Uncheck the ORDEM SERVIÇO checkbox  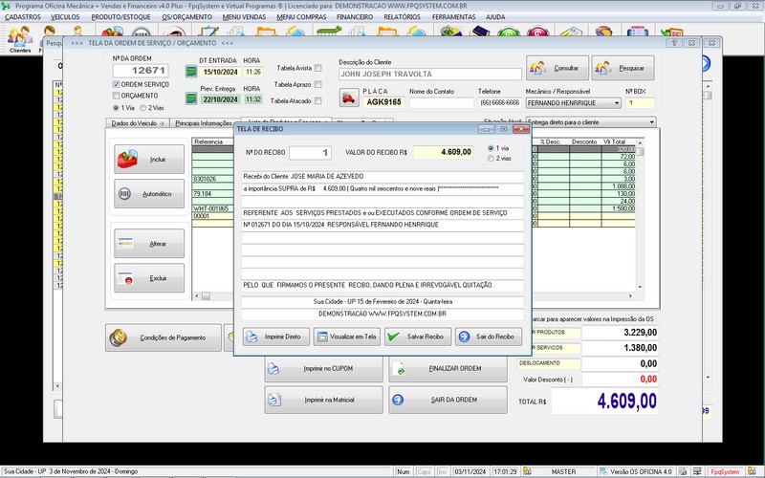coord(118,84)
